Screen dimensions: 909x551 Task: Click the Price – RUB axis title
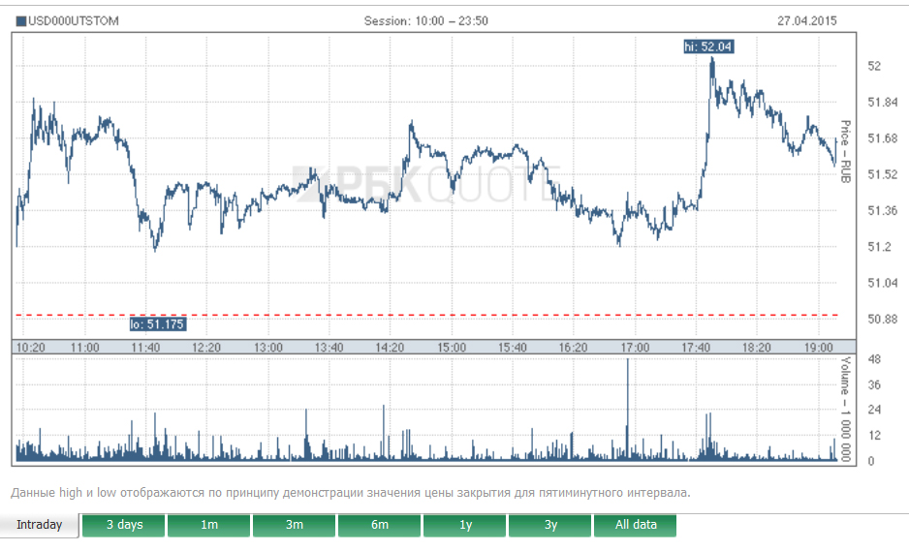click(x=845, y=152)
